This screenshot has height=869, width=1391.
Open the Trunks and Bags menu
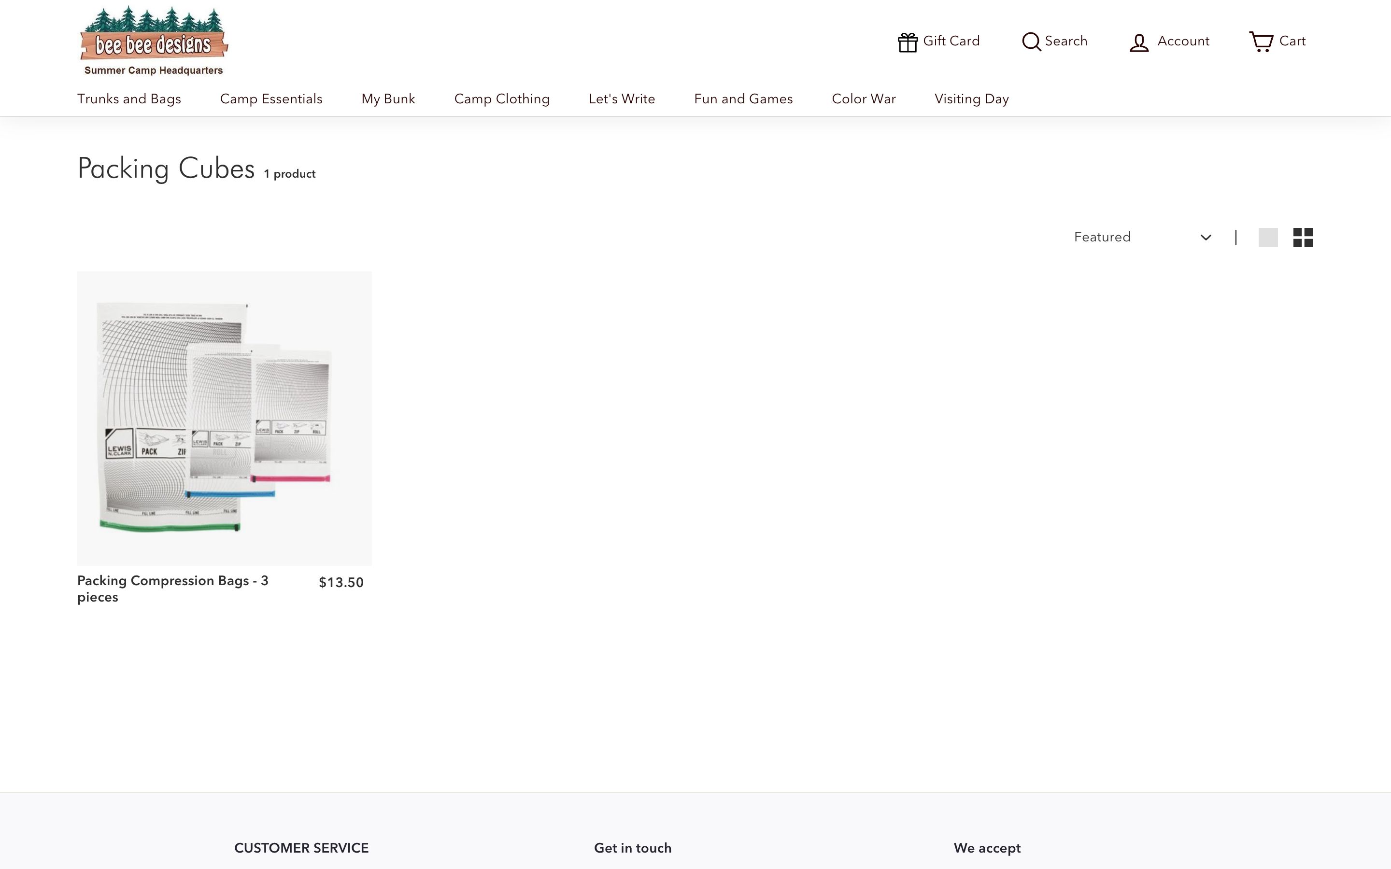click(129, 98)
